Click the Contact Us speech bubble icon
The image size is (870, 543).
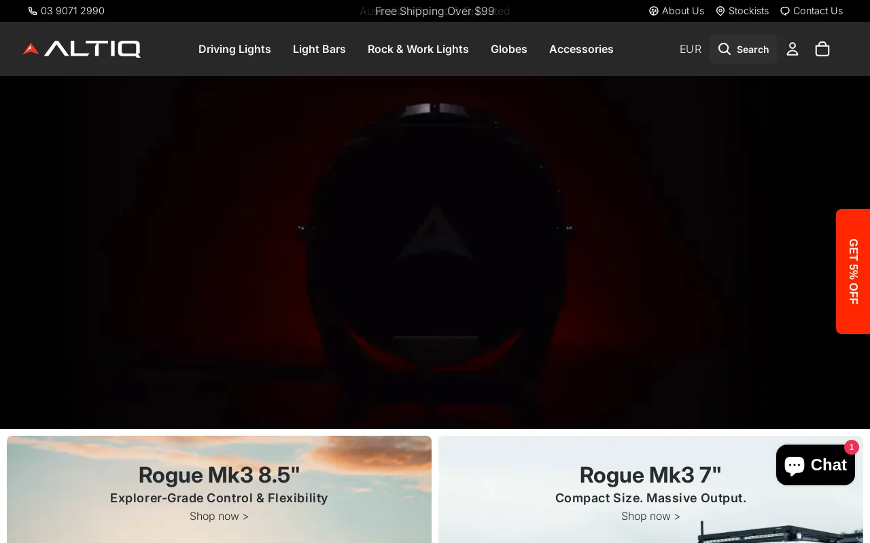[x=785, y=11]
